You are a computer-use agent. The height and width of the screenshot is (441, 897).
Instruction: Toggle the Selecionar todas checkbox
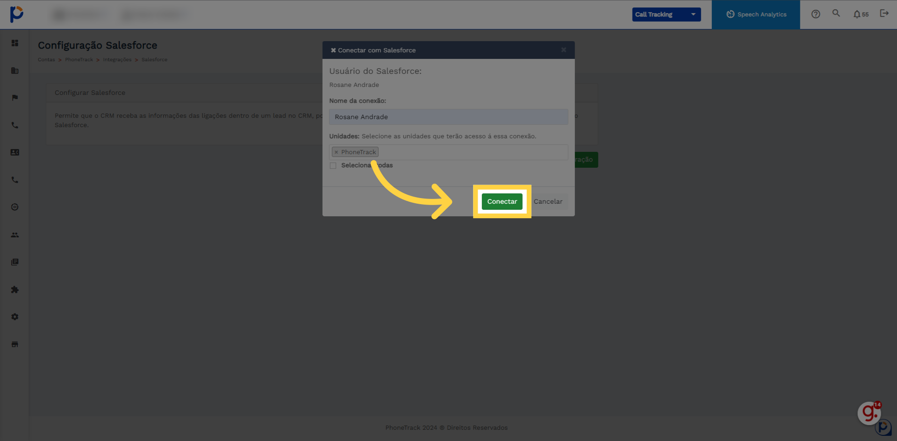click(x=333, y=165)
